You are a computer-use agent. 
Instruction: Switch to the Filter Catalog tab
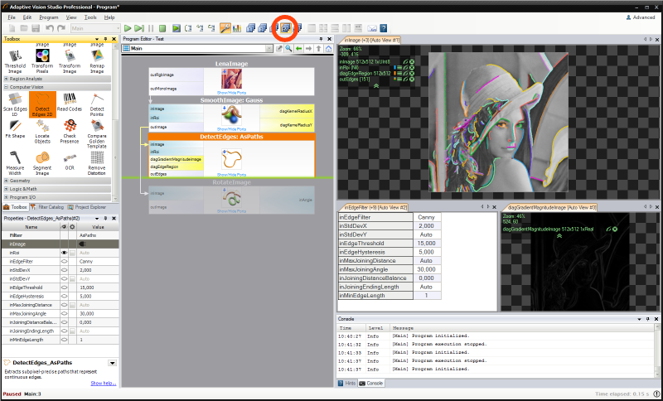[50, 207]
